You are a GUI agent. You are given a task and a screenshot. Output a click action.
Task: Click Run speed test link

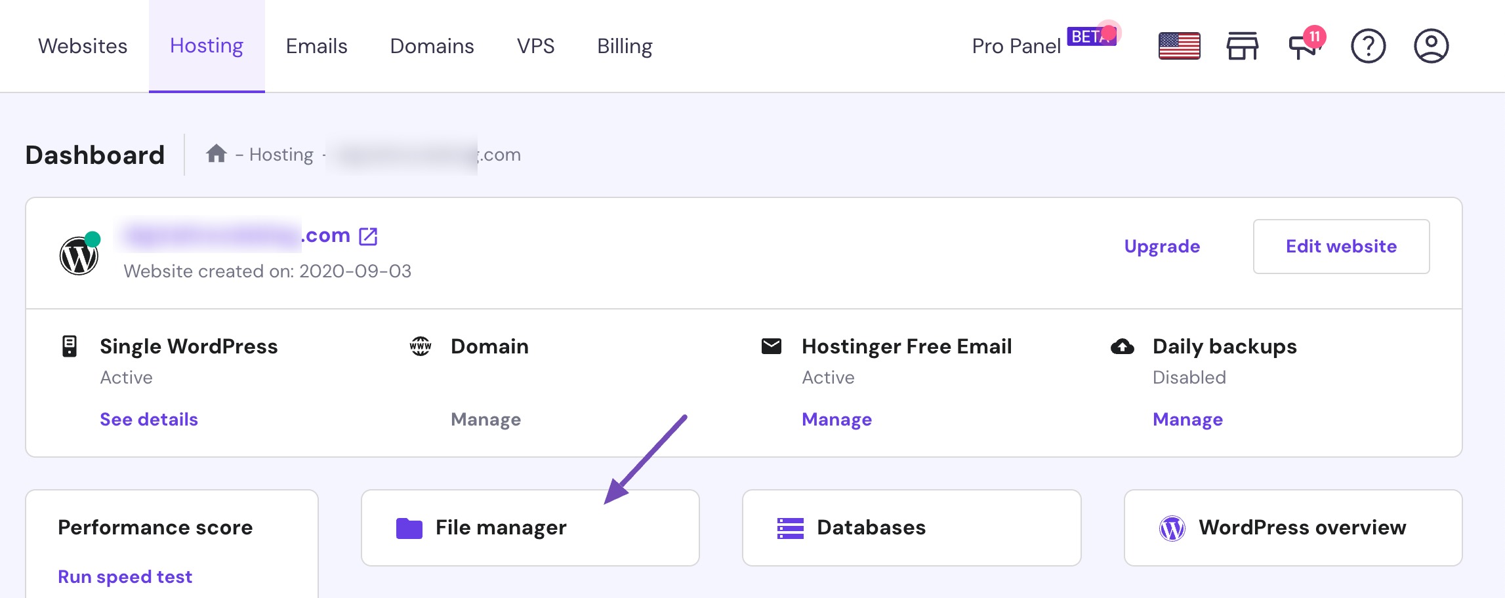point(125,577)
